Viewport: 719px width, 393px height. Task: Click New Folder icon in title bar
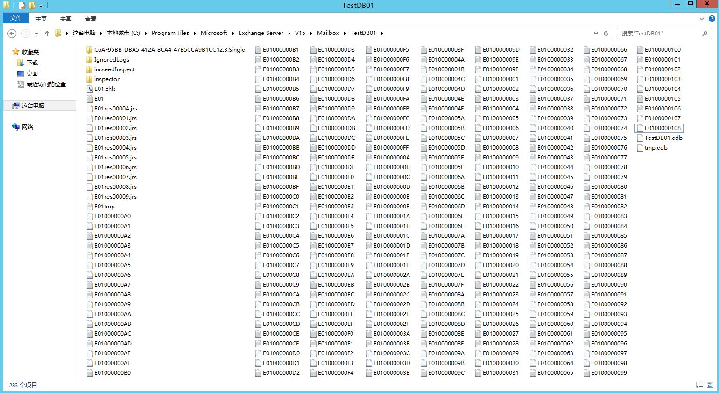tap(32, 6)
